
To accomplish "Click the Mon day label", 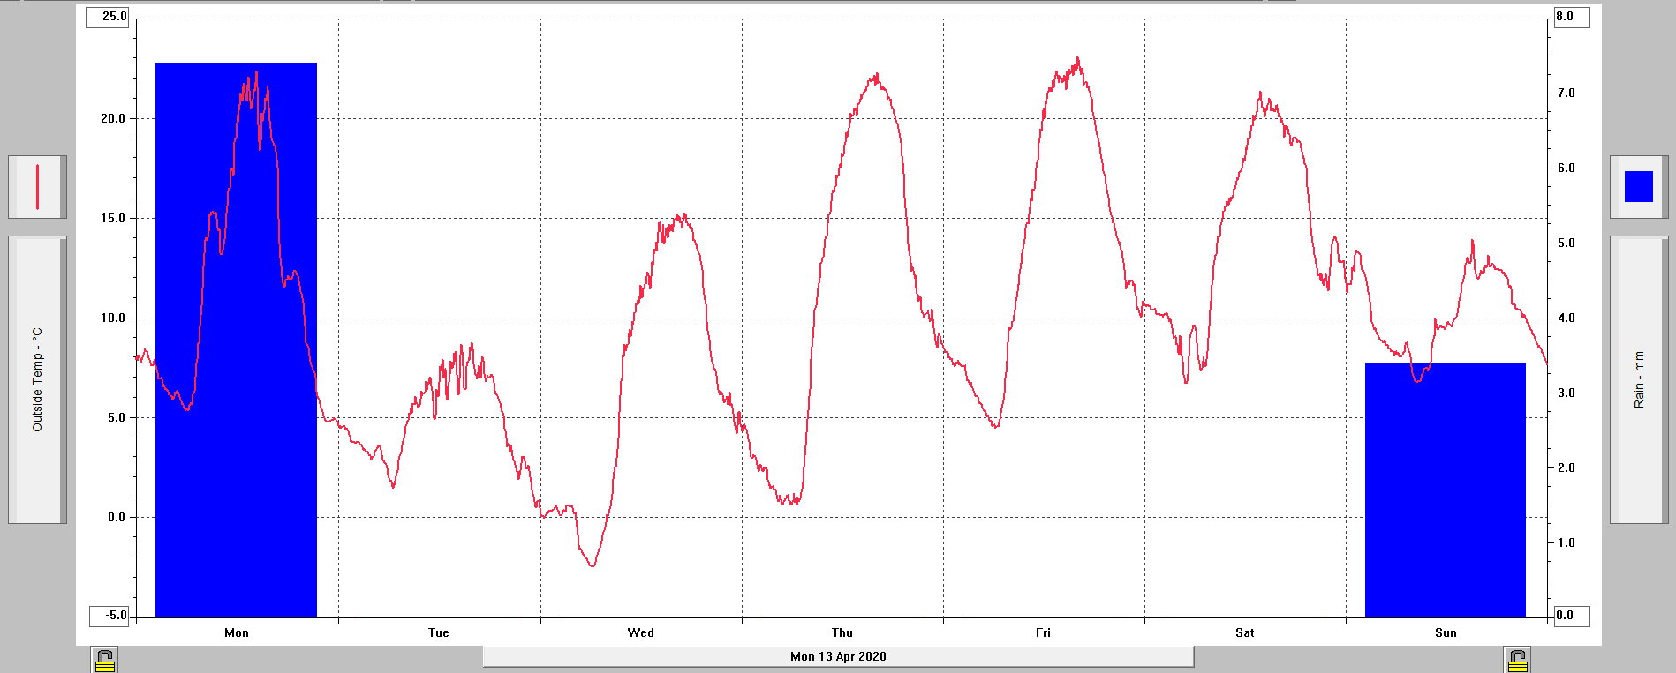I will (237, 632).
